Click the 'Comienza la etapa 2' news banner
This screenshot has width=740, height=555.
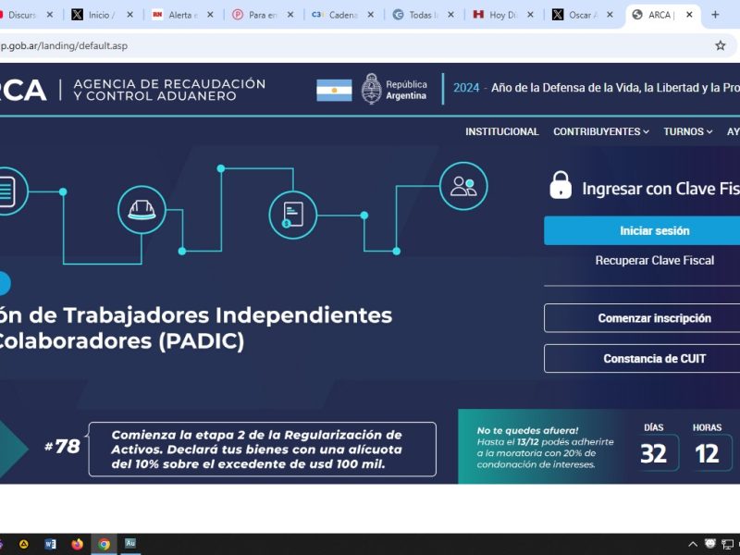(263, 450)
